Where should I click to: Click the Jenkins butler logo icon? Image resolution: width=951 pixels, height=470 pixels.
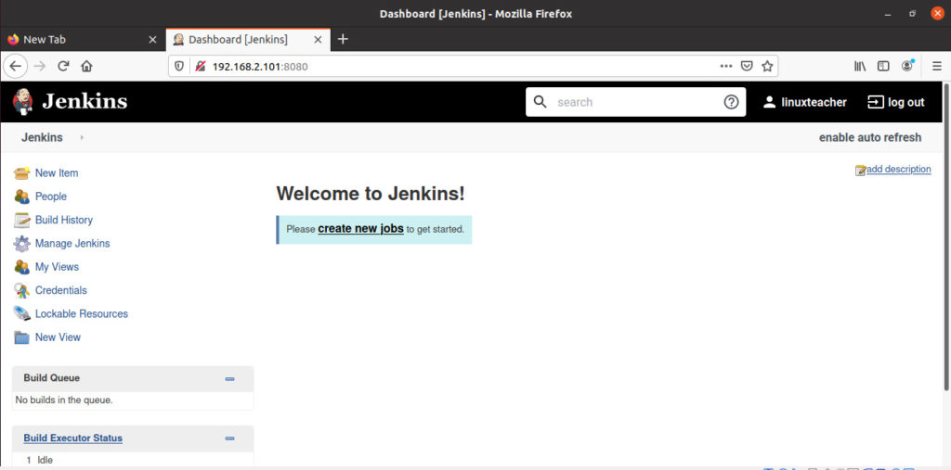(x=22, y=101)
